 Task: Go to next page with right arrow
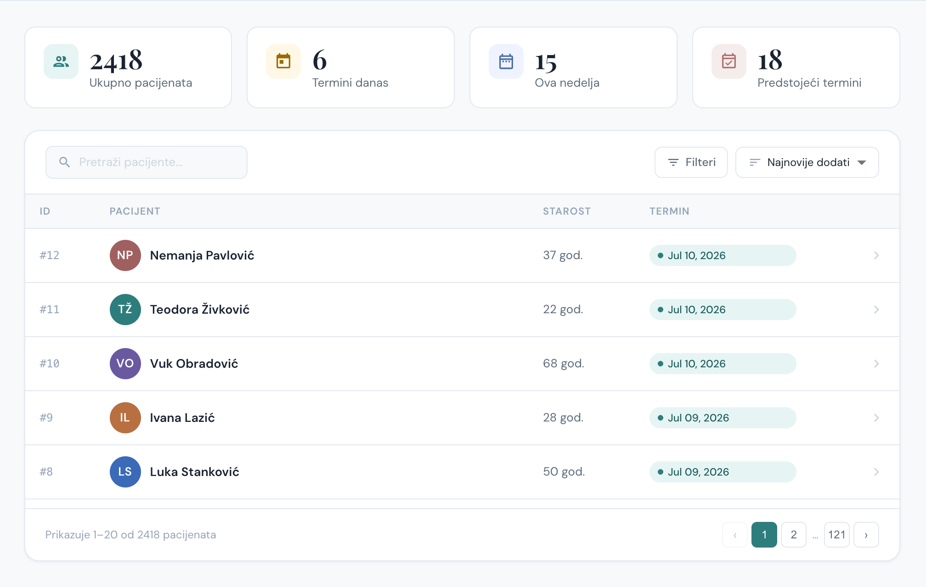pyautogui.click(x=866, y=535)
